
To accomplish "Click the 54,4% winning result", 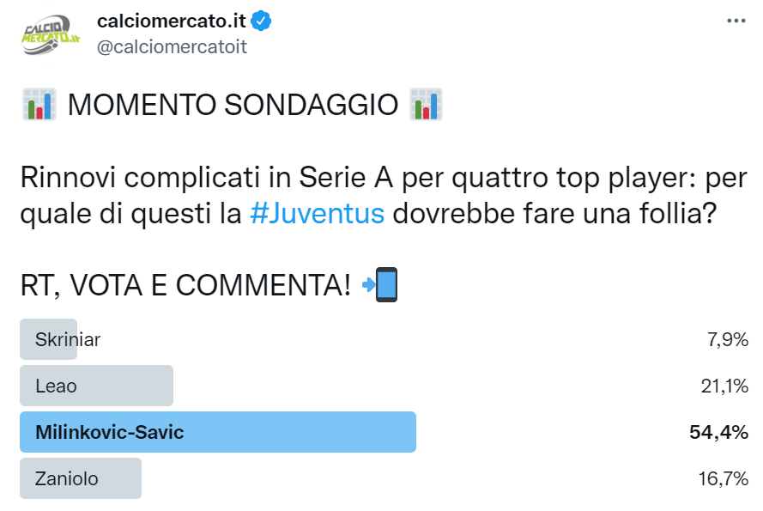I will [718, 432].
